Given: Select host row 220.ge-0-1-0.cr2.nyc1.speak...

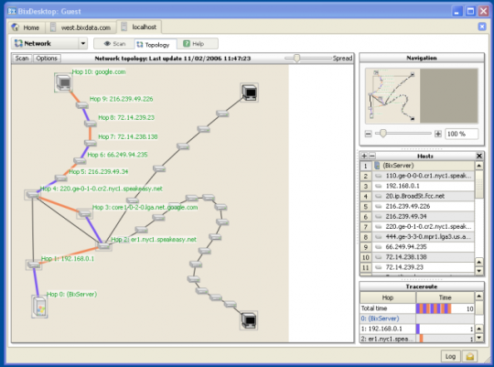Looking at the screenshot, I should [x=417, y=226].
